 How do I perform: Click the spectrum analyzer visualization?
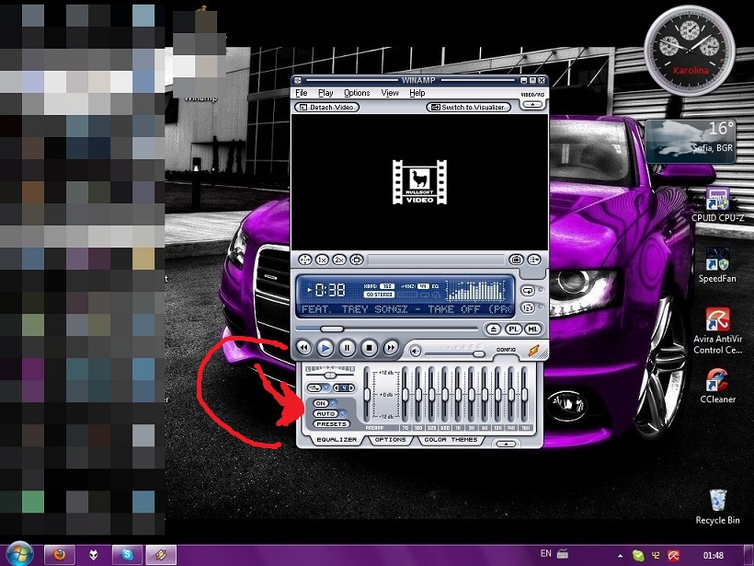476,291
